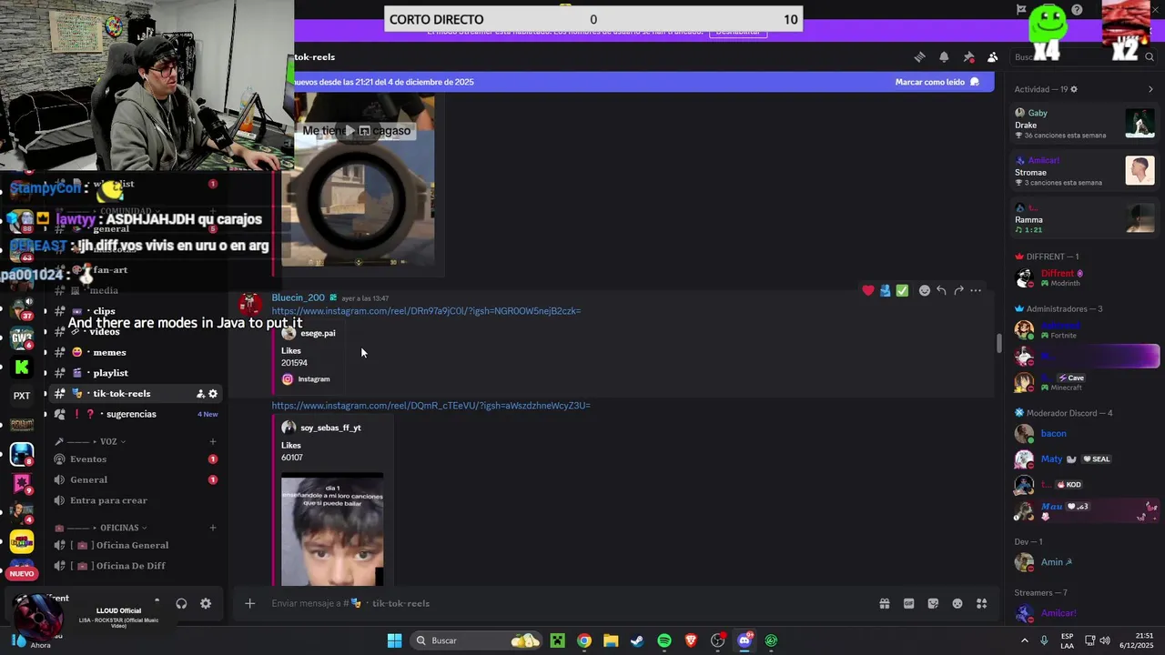
Task: Toggle deafen headphones icon
Action: (x=181, y=603)
